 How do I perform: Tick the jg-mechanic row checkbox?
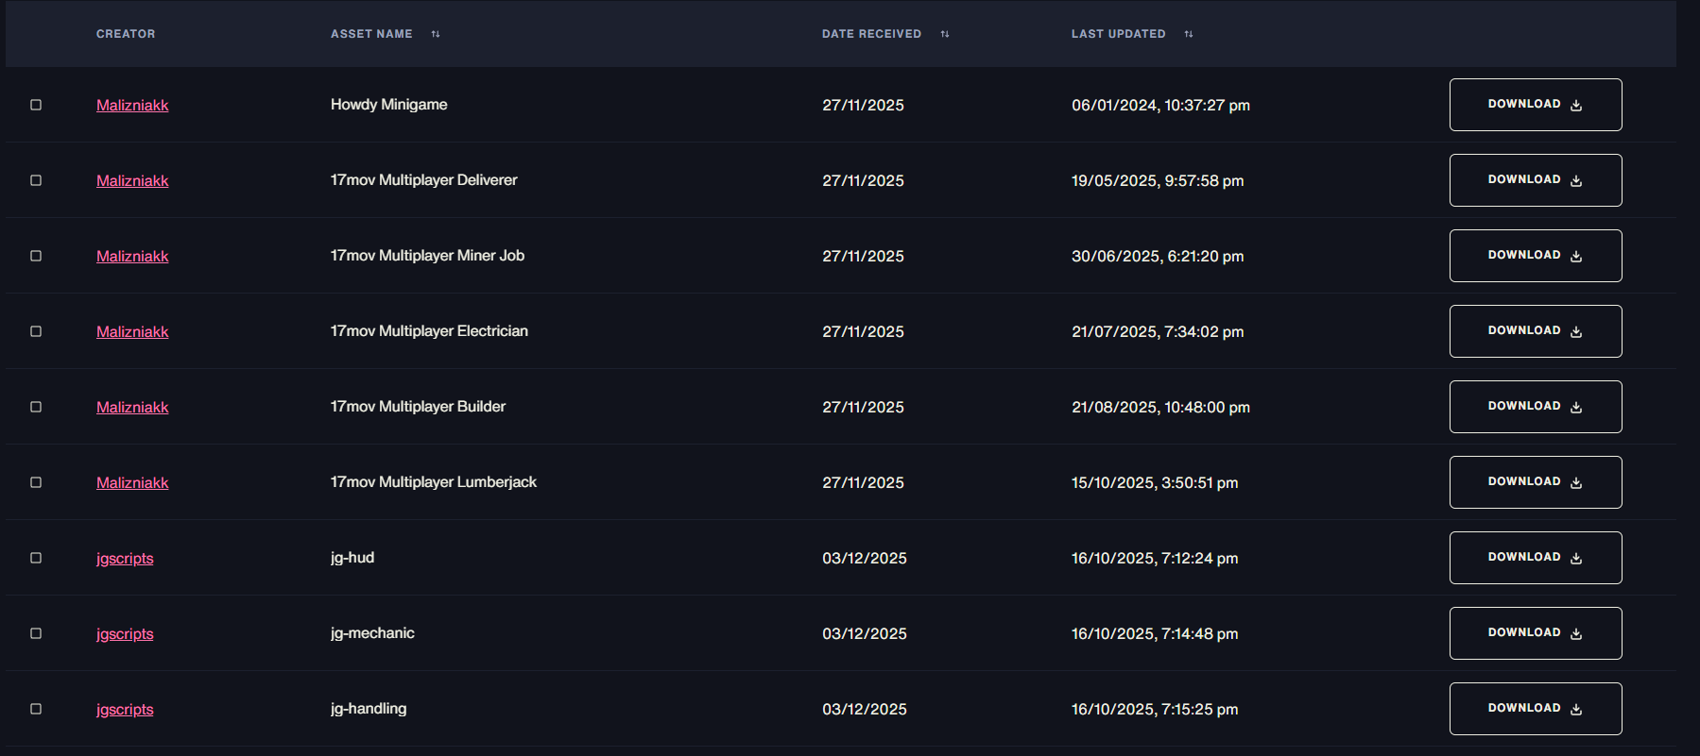pyautogui.click(x=36, y=633)
